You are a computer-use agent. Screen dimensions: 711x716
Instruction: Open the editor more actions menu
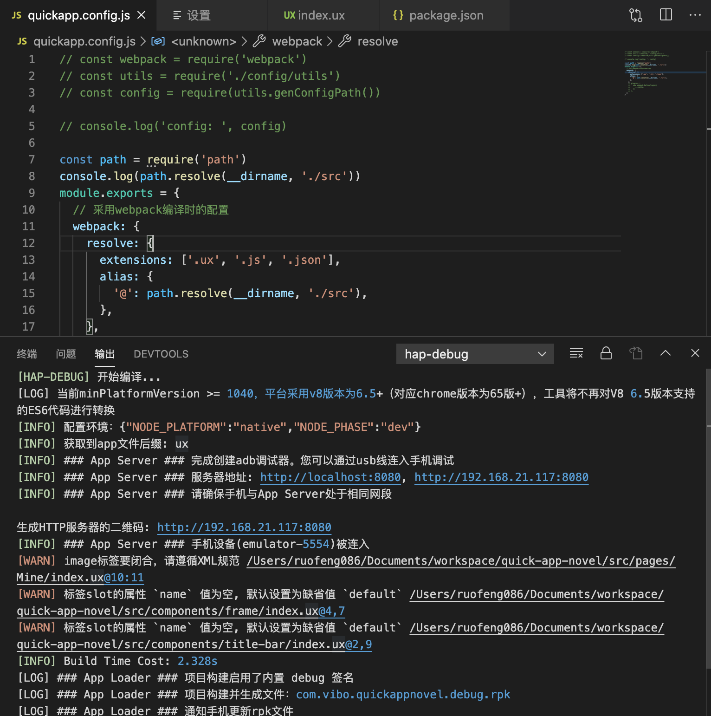695,15
